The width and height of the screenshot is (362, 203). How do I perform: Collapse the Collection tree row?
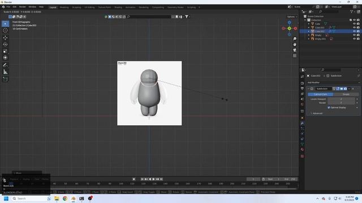305,20
